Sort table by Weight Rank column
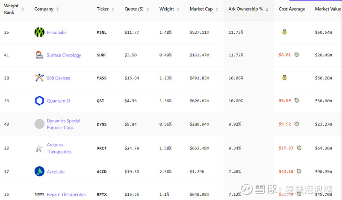342x200 pixels. tap(23, 9)
